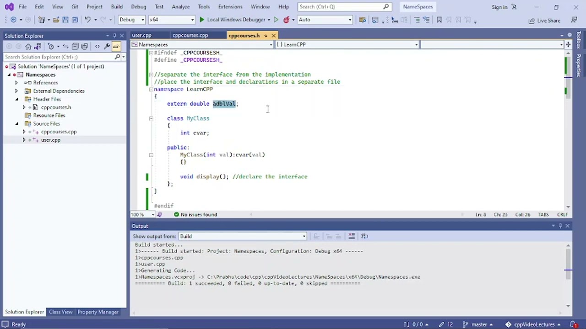The width and height of the screenshot is (586, 329).
Task: Click the Navigate Backward arrow icon
Action: click(x=13, y=20)
